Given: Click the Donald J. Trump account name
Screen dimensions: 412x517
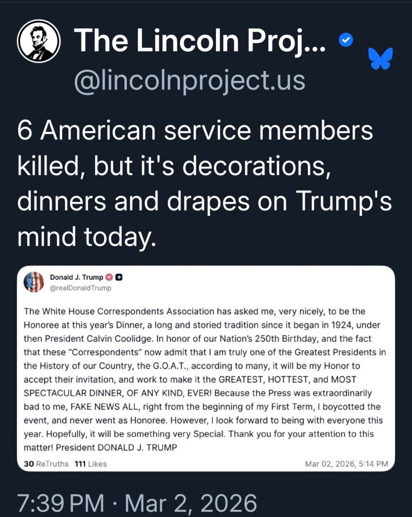Looking at the screenshot, I should click(x=76, y=277).
